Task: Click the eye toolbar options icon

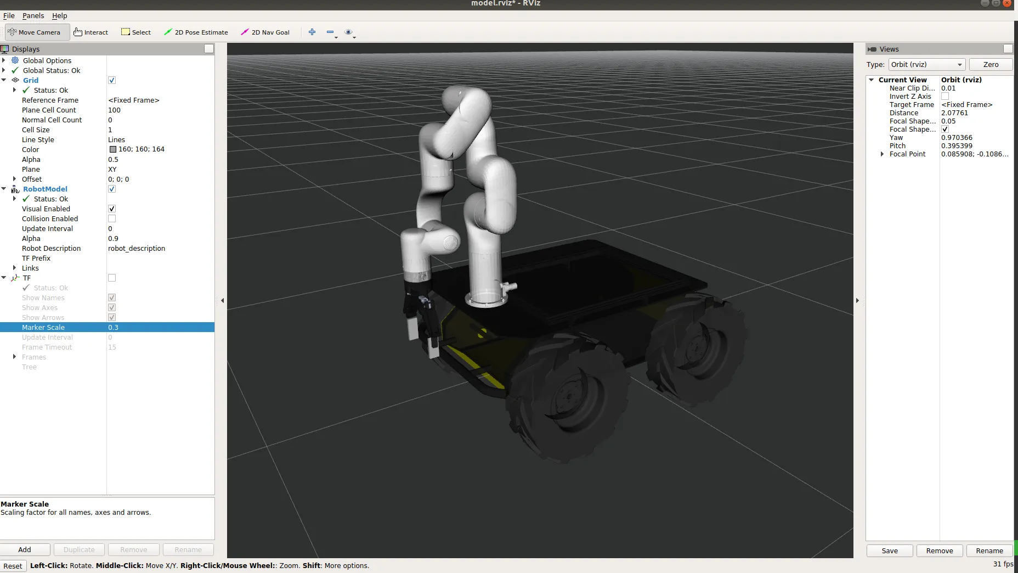Action: pos(348,32)
